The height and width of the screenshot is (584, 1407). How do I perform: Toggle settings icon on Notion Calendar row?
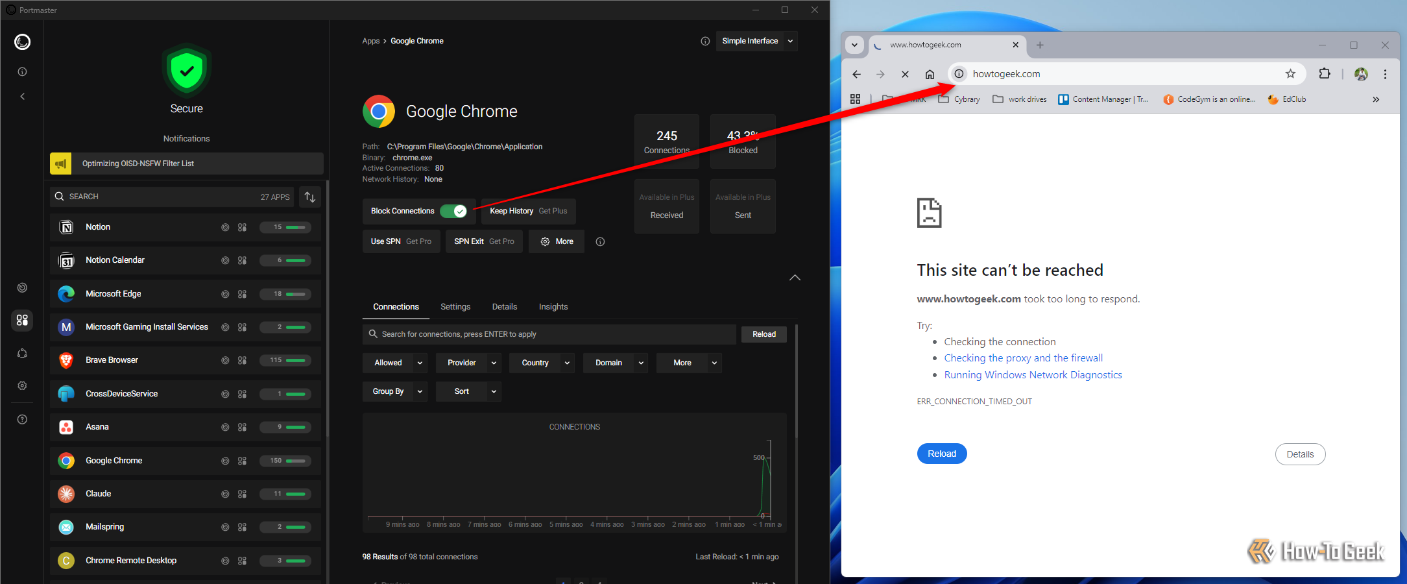pos(243,260)
